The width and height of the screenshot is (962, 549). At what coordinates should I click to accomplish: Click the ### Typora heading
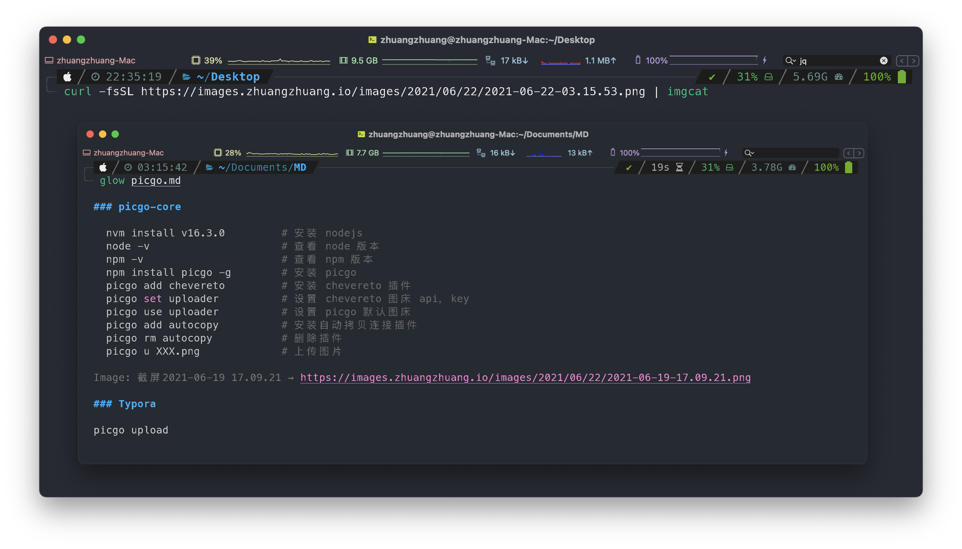(x=124, y=404)
